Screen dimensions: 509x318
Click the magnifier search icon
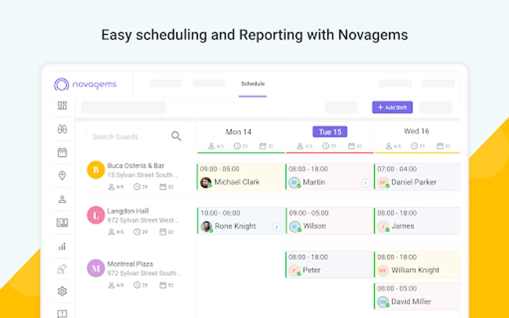[x=176, y=136]
